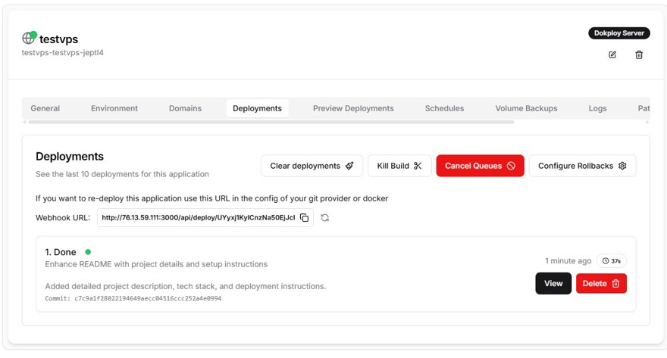
Task: Open the General tab
Action: coord(45,108)
